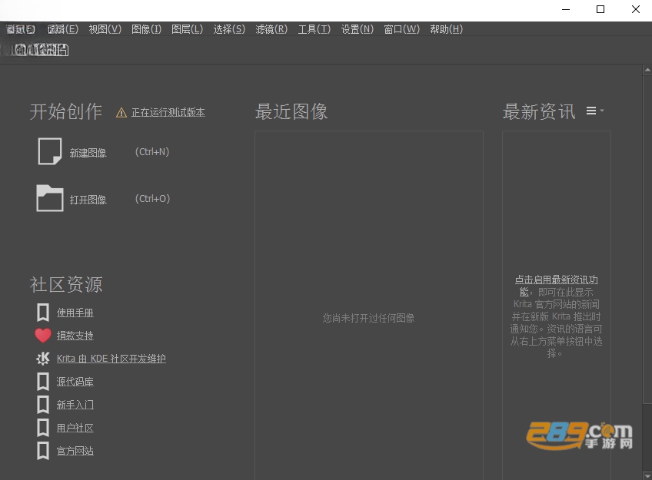Click the 点击启用最新资讯功能 link
The image size is (652, 480).
coord(557,286)
